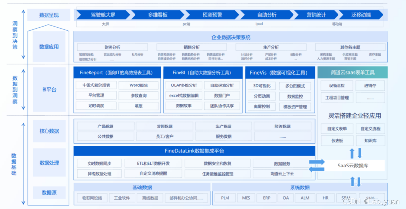Select the 简道云saas表单工具 header
The height and width of the screenshot is (209, 406).
(353, 73)
